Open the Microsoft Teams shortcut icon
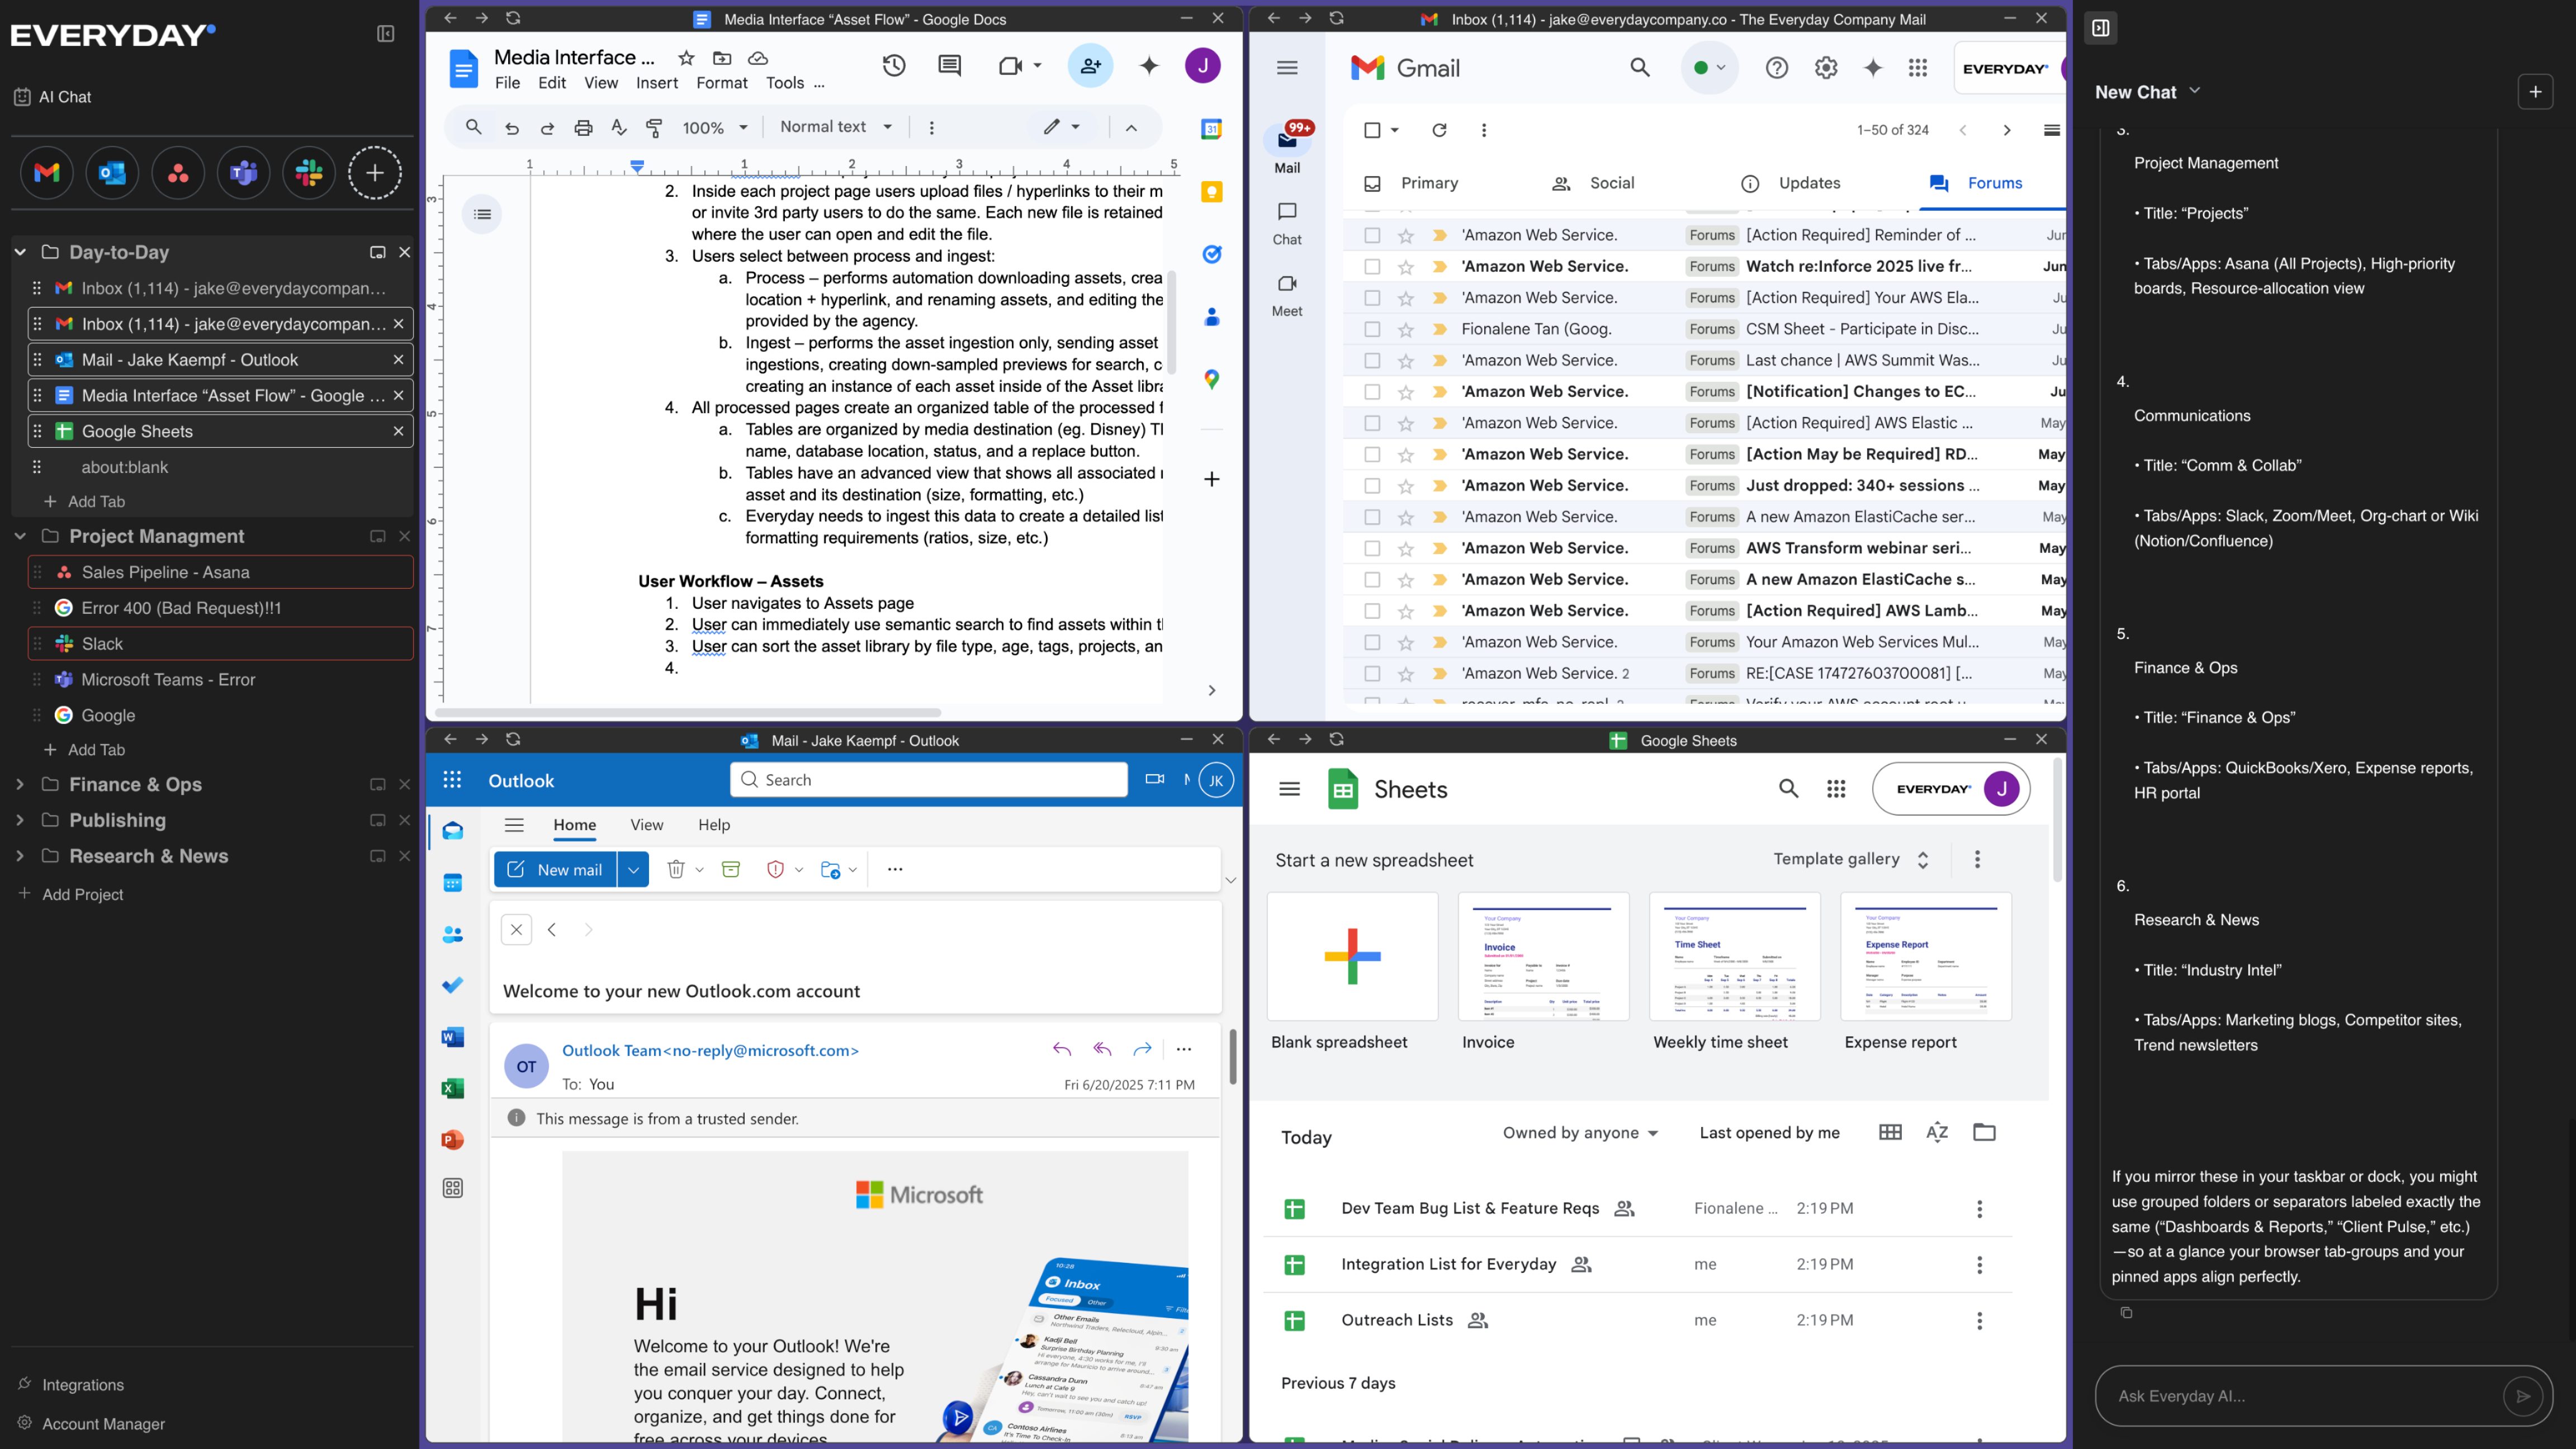Image resolution: width=2576 pixels, height=1449 pixels. click(x=243, y=173)
